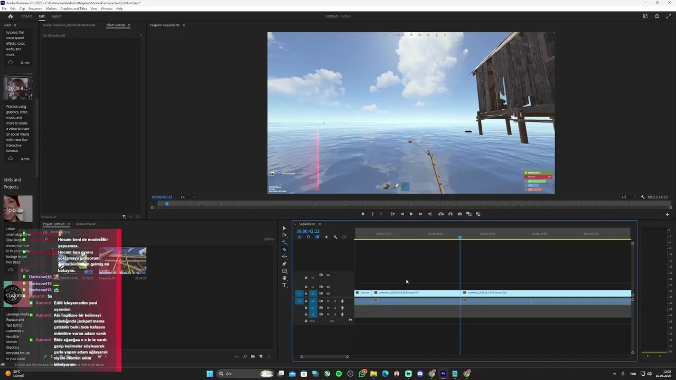
Task: Toggle V1 track output eye
Action: point(328,293)
